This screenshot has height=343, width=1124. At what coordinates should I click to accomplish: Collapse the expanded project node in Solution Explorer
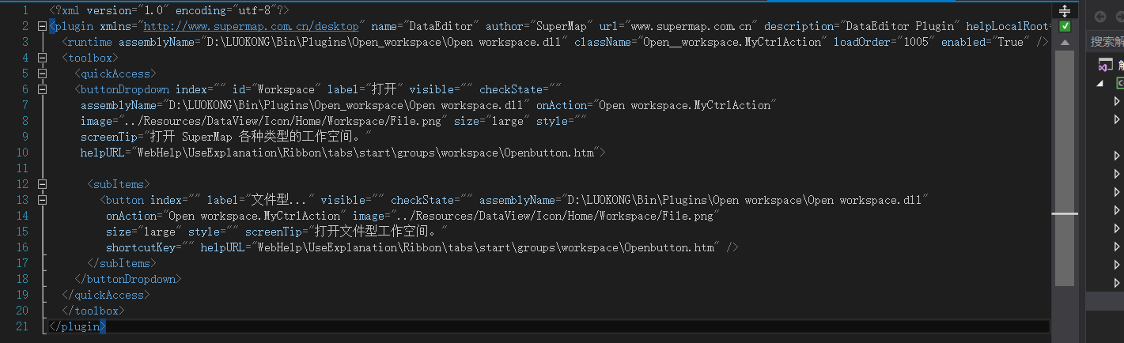click(x=1099, y=83)
